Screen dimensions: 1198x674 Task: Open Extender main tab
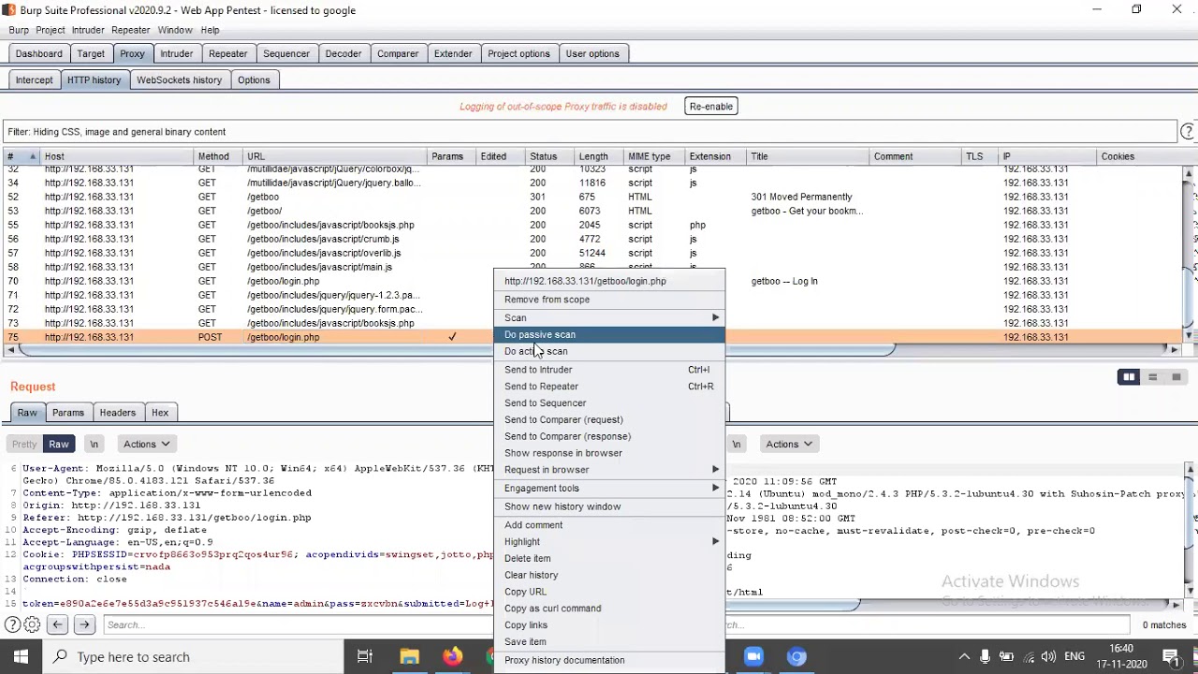tap(453, 53)
